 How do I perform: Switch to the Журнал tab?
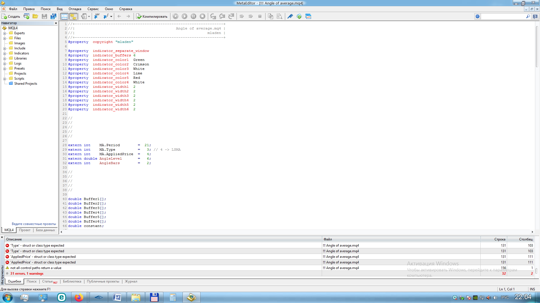(x=131, y=281)
